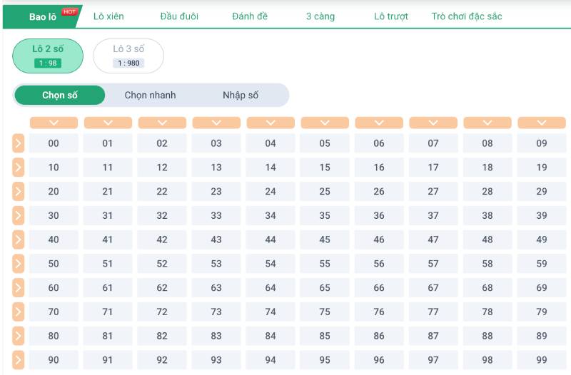Click the column chevron above 00
Viewport: 571px width, 375px height.
coord(54,123)
